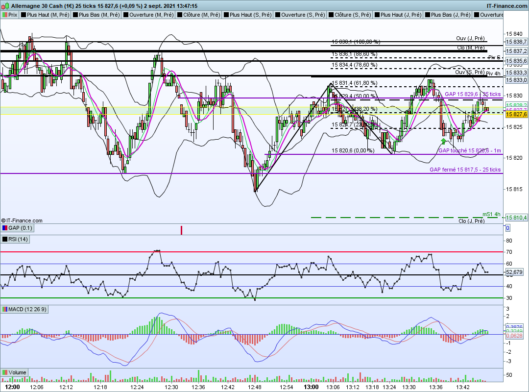The width and height of the screenshot is (529, 392).
Task: Click the yellow 15 827,6 current price tag
Action: coord(516,115)
